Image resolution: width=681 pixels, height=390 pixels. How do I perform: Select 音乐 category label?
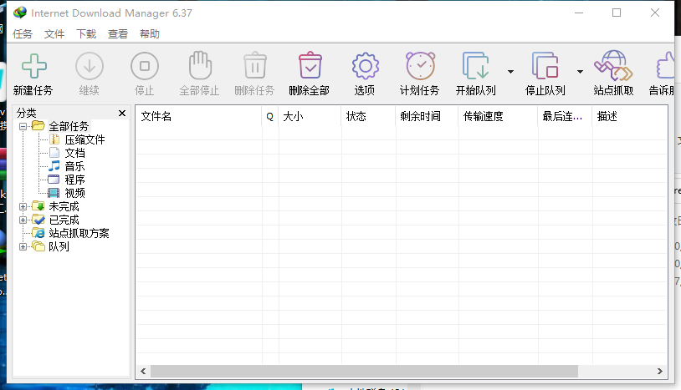74,166
